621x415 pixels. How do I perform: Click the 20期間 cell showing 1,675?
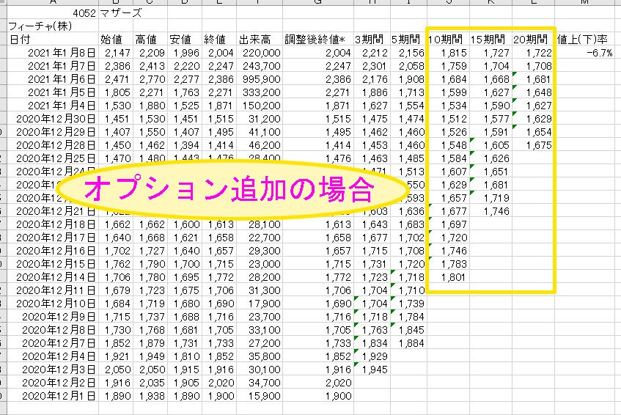click(x=533, y=145)
